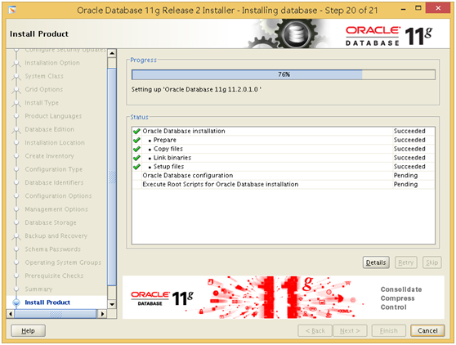The height and width of the screenshot is (345, 456).
Task: Click the green checkmark next to Prepare
Action: 136,141
